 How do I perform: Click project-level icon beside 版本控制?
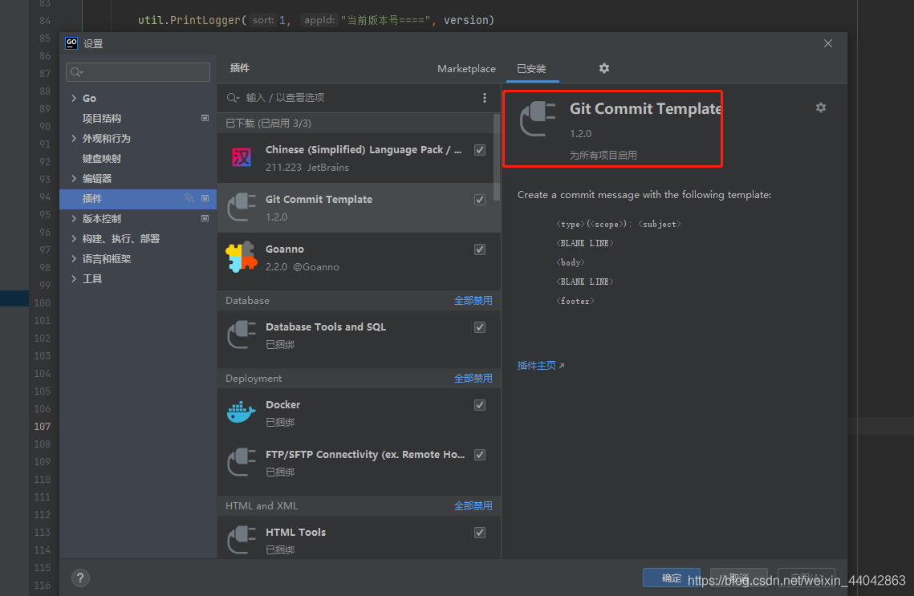point(205,218)
